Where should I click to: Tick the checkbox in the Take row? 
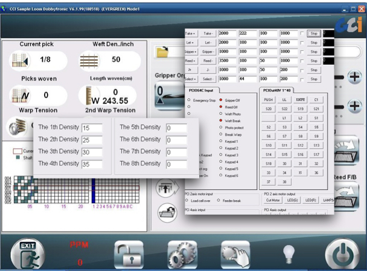pos(302,33)
